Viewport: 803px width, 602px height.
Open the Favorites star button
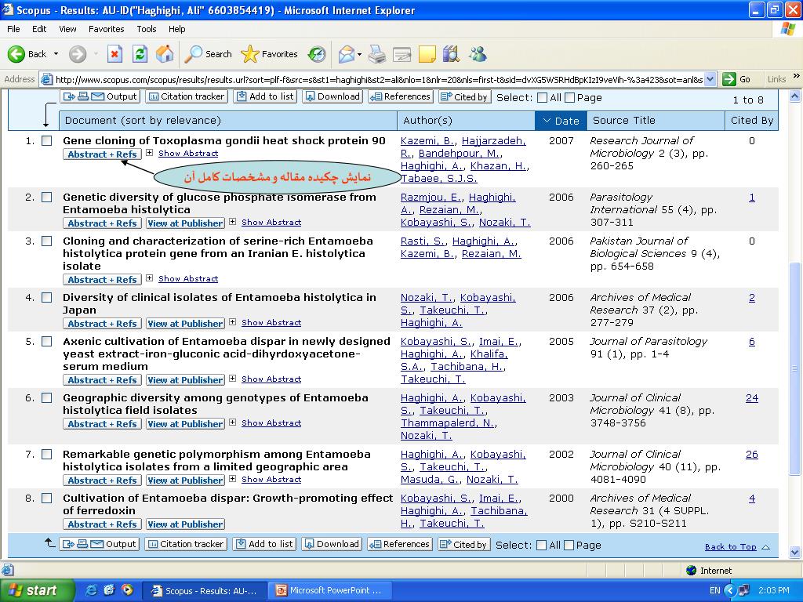tap(269, 54)
